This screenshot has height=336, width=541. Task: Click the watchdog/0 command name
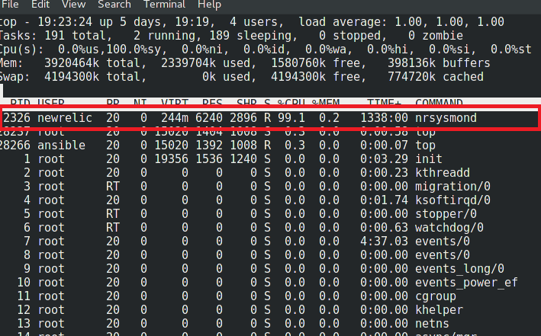click(449, 228)
